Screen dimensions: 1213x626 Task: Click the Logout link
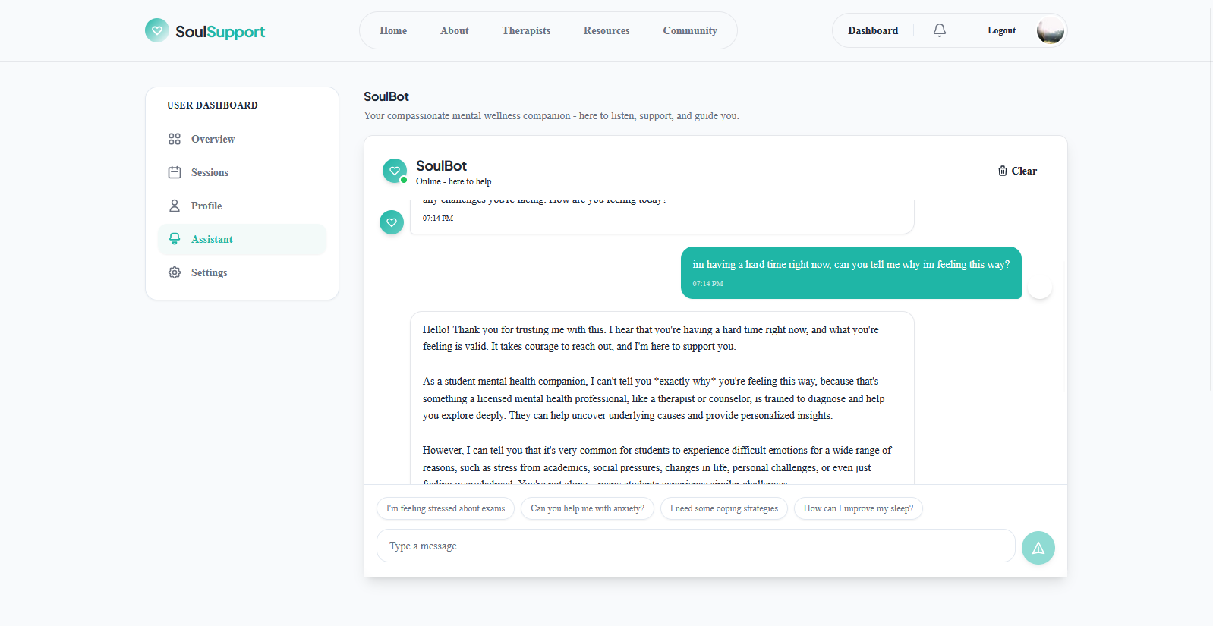click(1001, 30)
